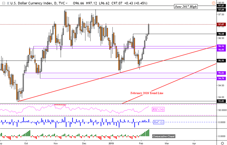Viewport: 227px width, 145px height.
Task: Click the Dec label on time axis
Action: pos(84,143)
